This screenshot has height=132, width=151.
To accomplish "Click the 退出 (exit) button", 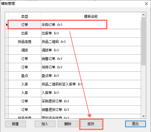I will (x=135, y=124).
